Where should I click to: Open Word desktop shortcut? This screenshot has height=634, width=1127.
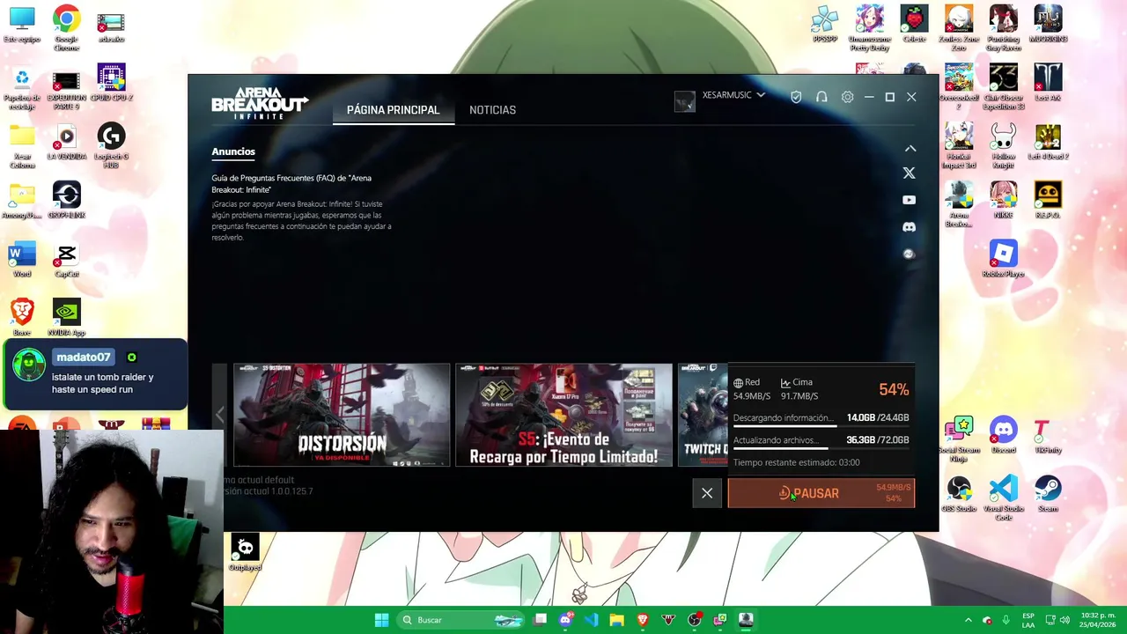(x=22, y=260)
